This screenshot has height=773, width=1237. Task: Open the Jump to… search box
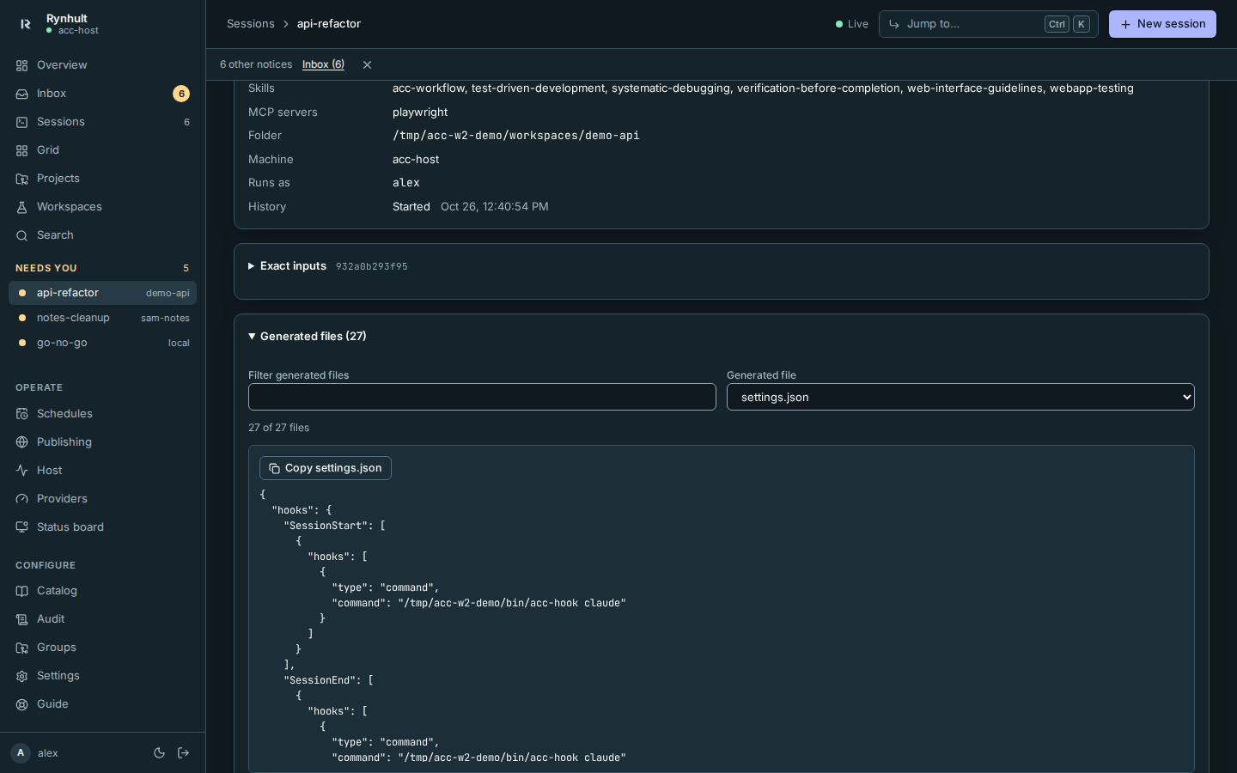pos(989,24)
